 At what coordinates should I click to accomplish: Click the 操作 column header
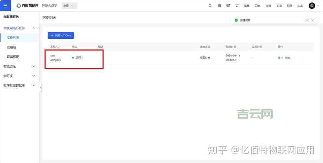[x=280, y=47]
